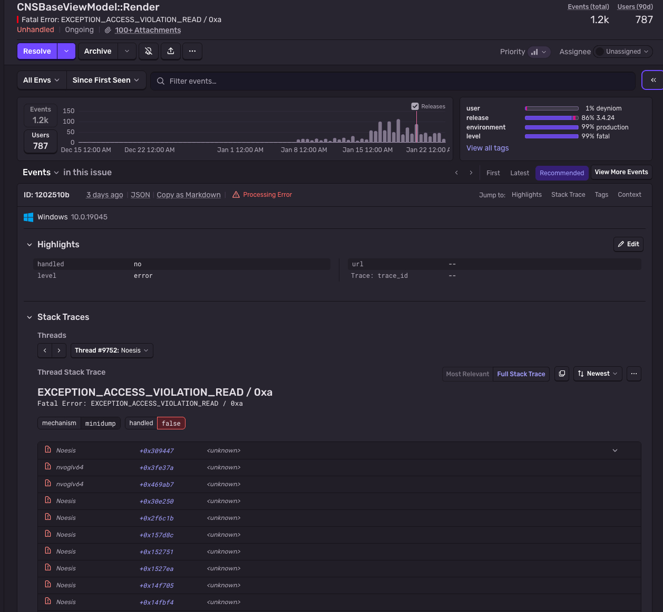Jump to Highlights section
Screen dimensions: 663x612
[526, 195]
